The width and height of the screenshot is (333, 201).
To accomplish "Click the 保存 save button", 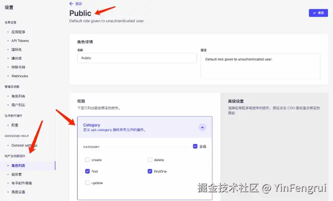I will (x=318, y=13).
